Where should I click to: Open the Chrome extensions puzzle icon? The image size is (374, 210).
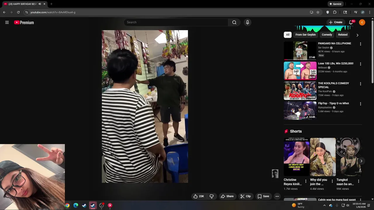[335, 12]
